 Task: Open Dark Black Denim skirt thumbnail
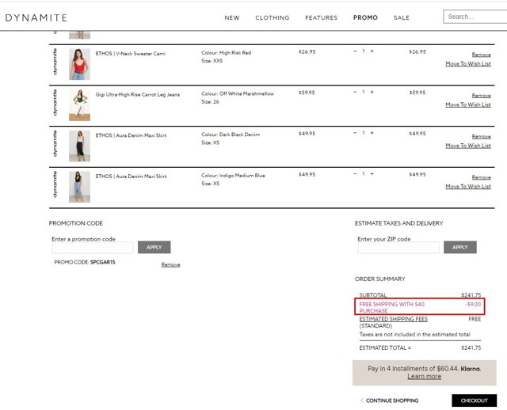pyautogui.click(x=79, y=146)
